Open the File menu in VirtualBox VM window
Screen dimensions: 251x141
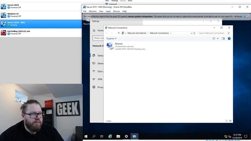tap(85, 11)
